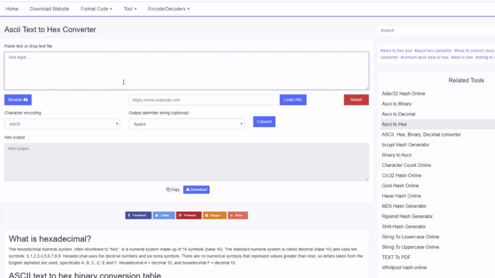Share the page on Twitter
This screenshot has height=278, width=495.
point(164,216)
